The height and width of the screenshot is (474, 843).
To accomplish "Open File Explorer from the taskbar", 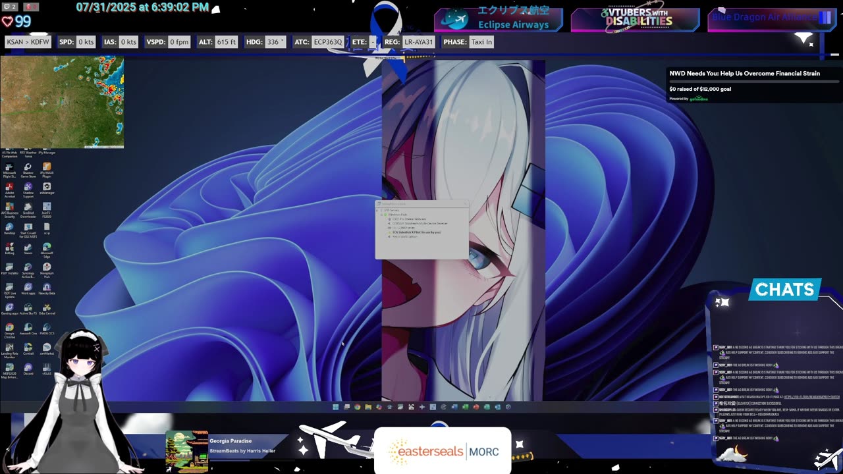I will [368, 407].
